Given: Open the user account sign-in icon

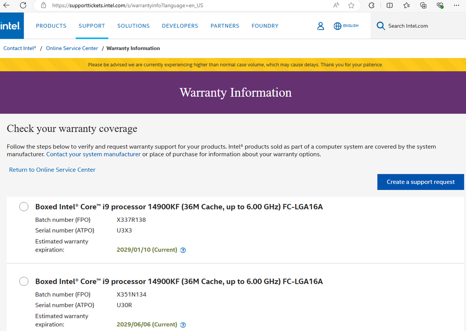Looking at the screenshot, I should click(x=320, y=26).
